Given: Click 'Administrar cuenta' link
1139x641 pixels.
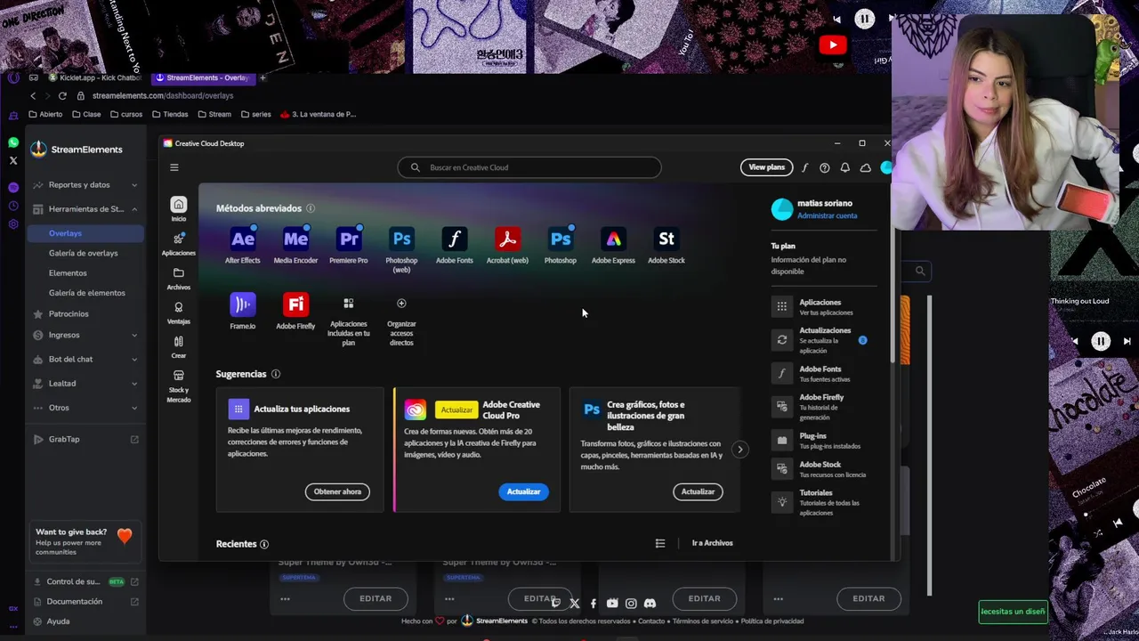Looking at the screenshot, I should [x=828, y=215].
